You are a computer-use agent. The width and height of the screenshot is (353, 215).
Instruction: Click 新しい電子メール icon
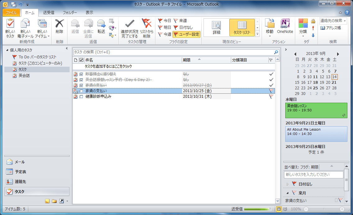[x=25, y=28]
